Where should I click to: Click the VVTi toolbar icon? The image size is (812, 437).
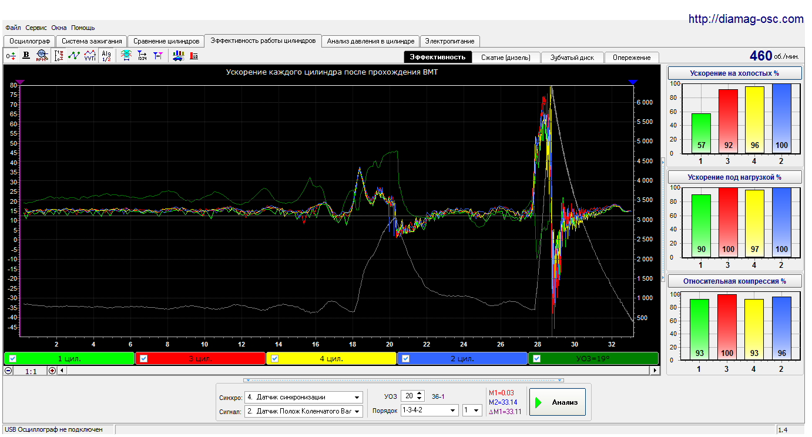(90, 56)
